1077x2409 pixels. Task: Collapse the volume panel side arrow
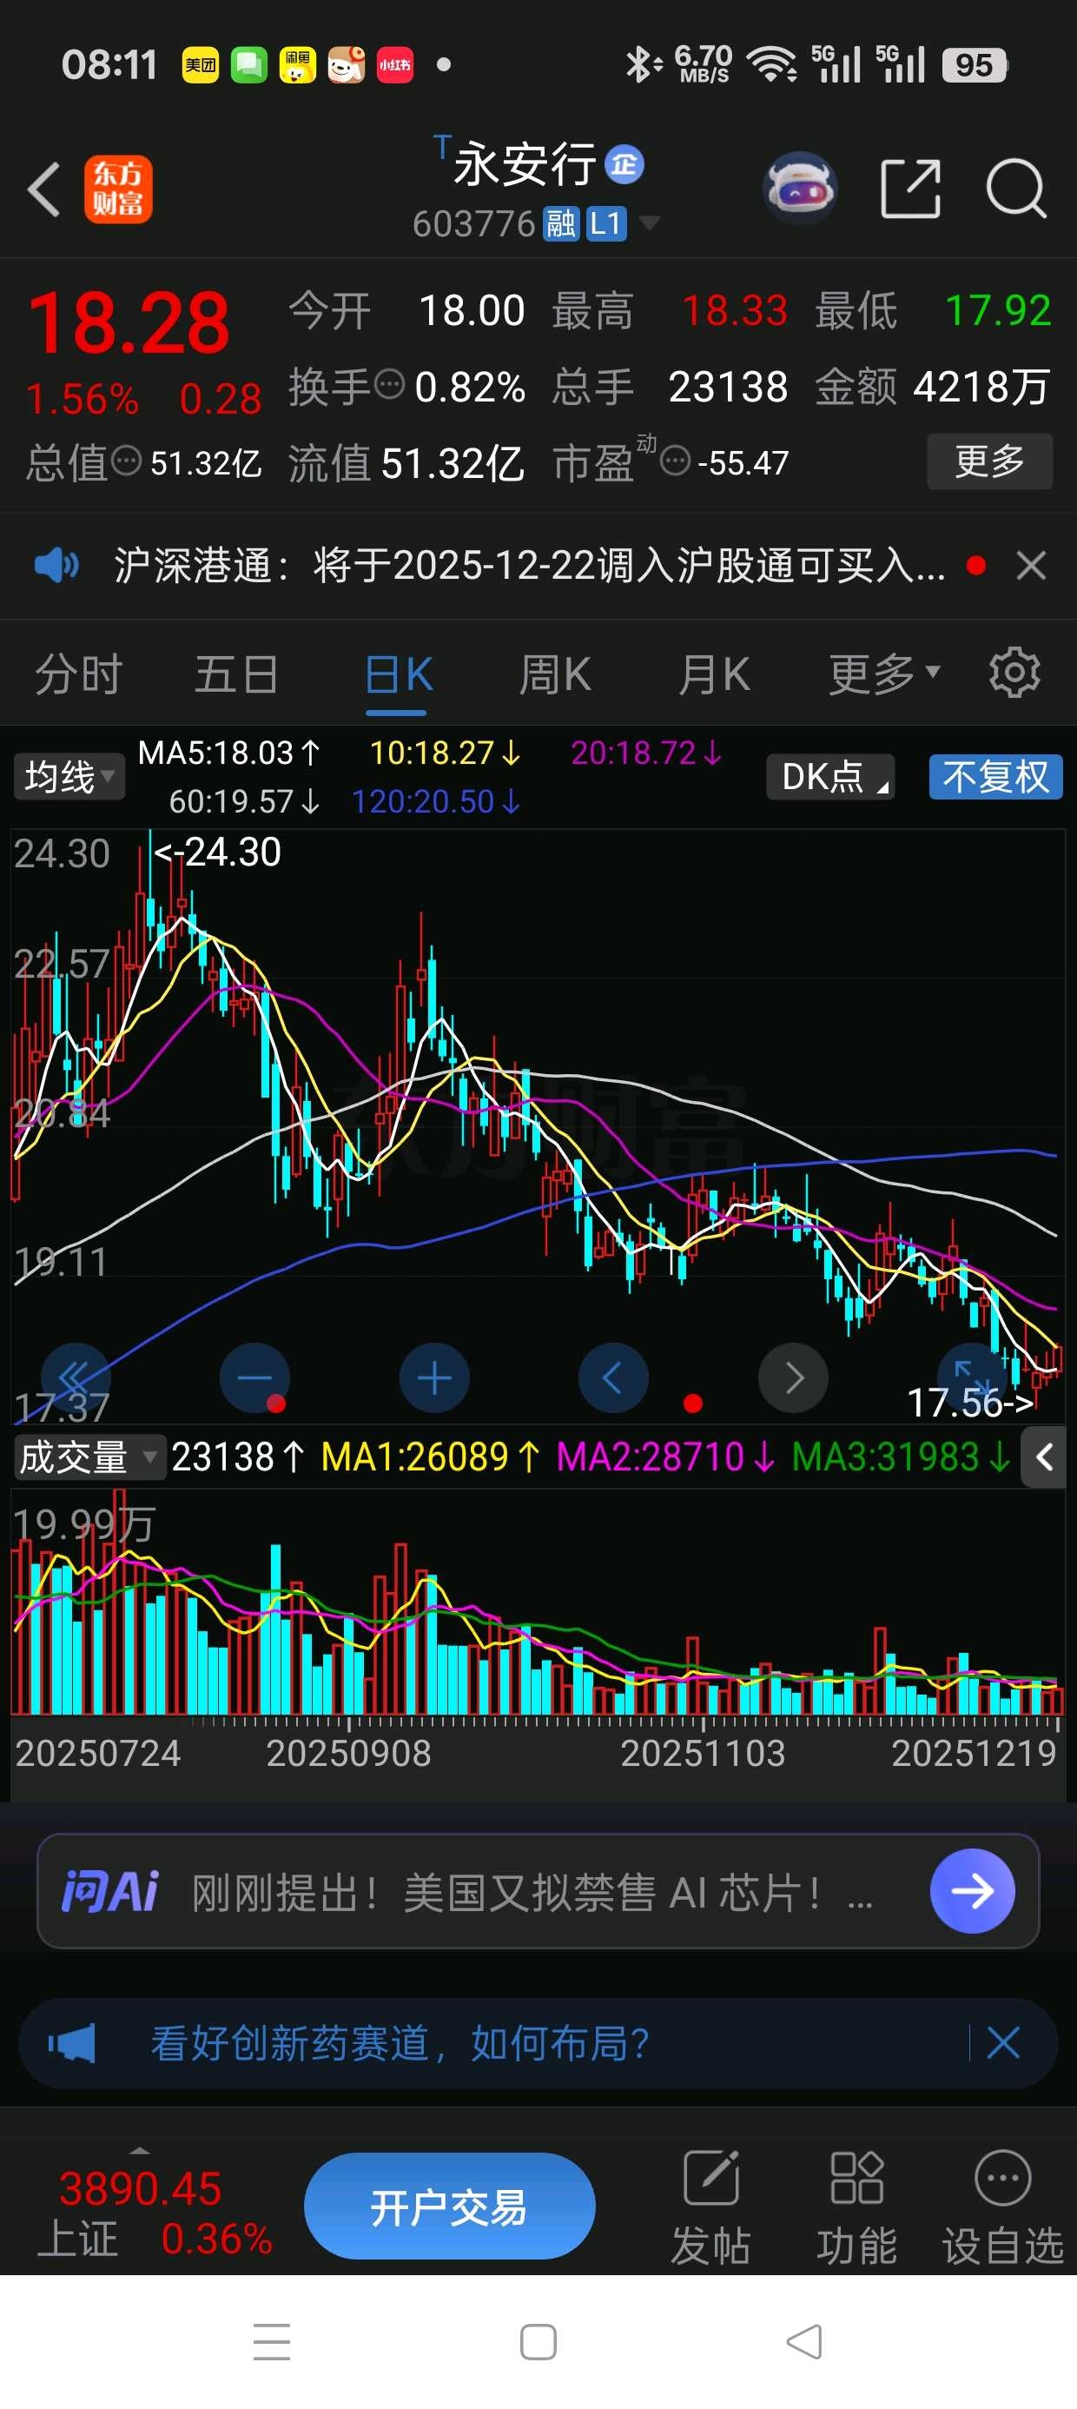[x=1044, y=1457]
